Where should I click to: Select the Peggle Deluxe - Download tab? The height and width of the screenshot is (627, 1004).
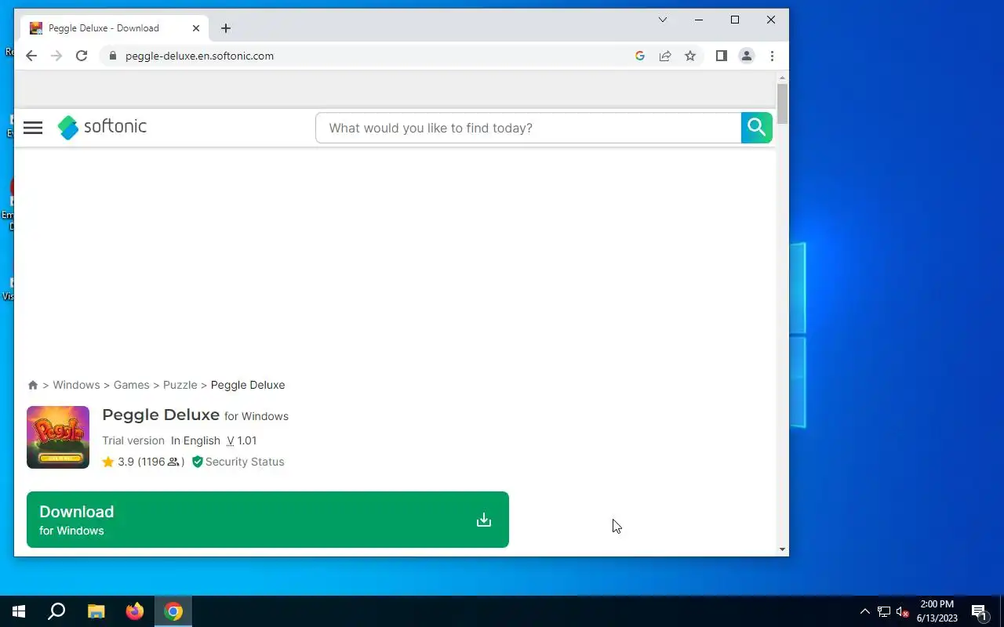pos(116,28)
